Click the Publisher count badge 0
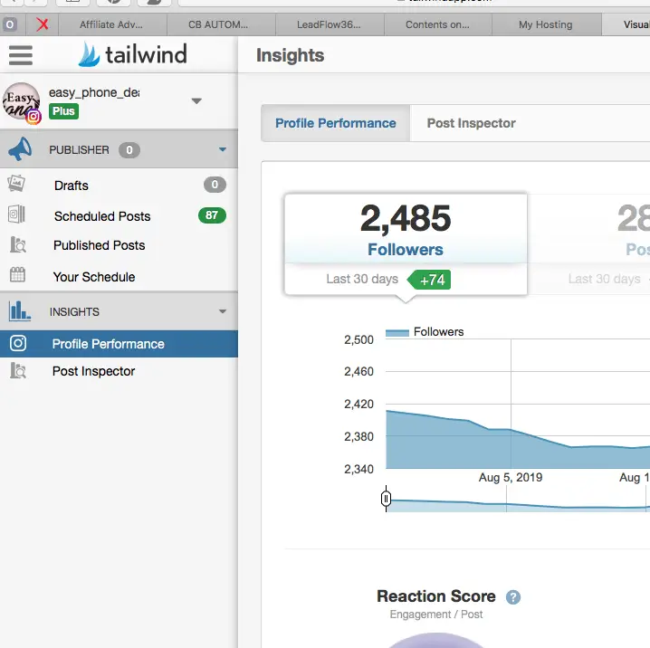 129,150
